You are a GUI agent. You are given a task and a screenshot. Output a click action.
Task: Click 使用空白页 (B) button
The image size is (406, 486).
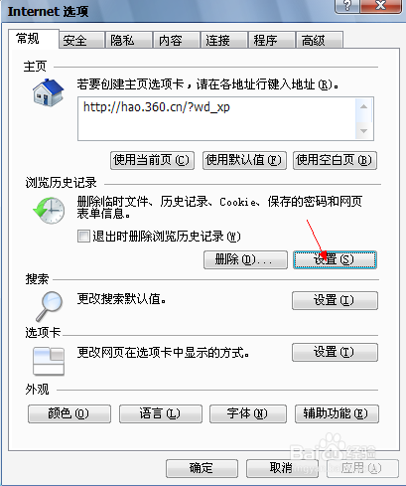coord(335,160)
